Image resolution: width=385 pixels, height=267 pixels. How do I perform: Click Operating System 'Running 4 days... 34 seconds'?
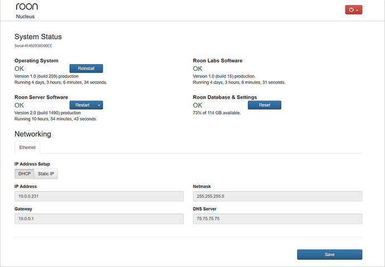tap(61, 82)
